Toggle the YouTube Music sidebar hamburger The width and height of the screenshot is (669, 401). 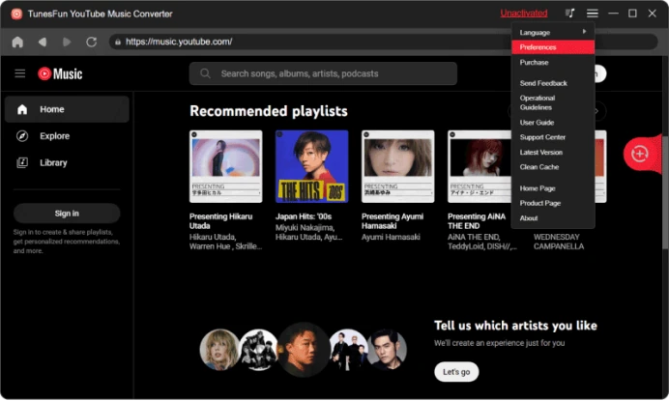point(20,73)
